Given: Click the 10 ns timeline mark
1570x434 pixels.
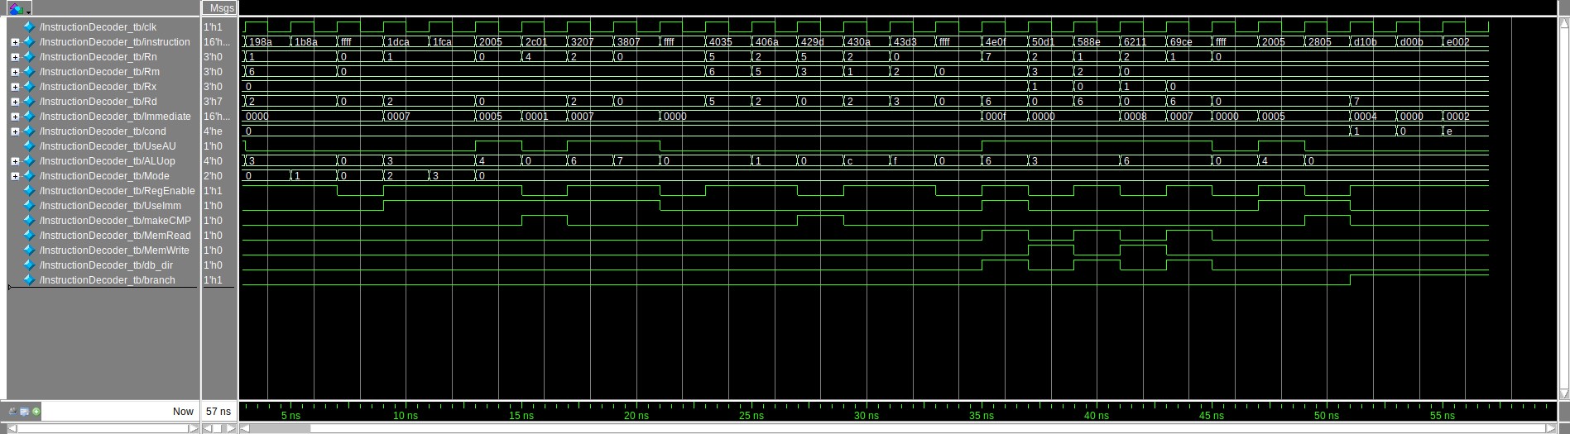Looking at the screenshot, I should [x=406, y=416].
